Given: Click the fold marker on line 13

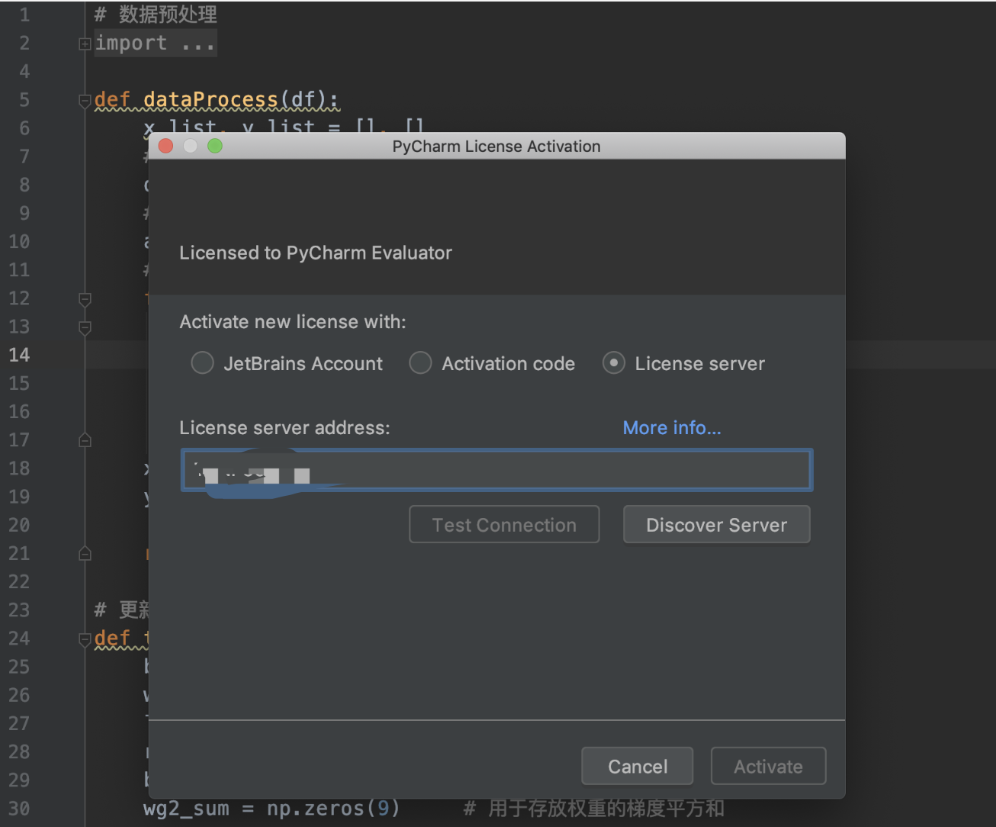Looking at the screenshot, I should coord(84,328).
